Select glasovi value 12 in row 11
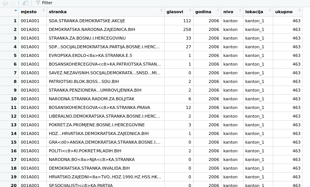 coord(179,107)
